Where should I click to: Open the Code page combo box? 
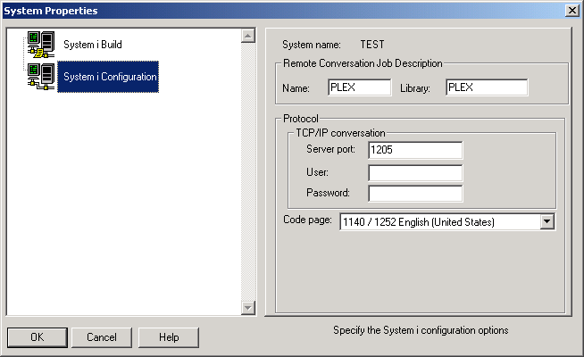click(x=438, y=221)
